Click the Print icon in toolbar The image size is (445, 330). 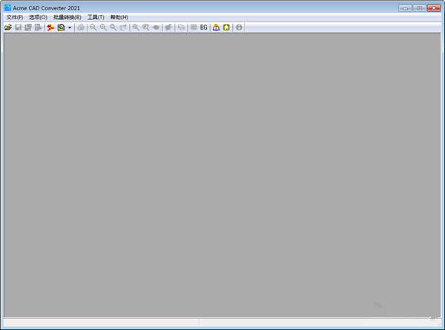click(81, 27)
